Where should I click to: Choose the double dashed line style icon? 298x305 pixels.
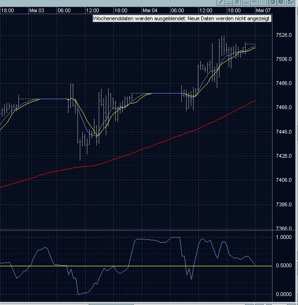[x=263, y=2]
